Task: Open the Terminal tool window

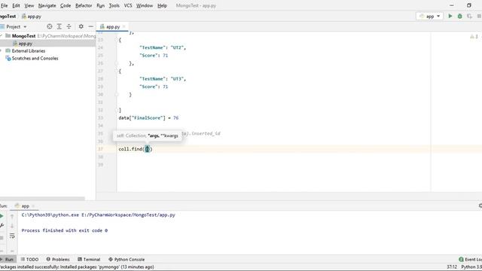Action: tap(89, 259)
